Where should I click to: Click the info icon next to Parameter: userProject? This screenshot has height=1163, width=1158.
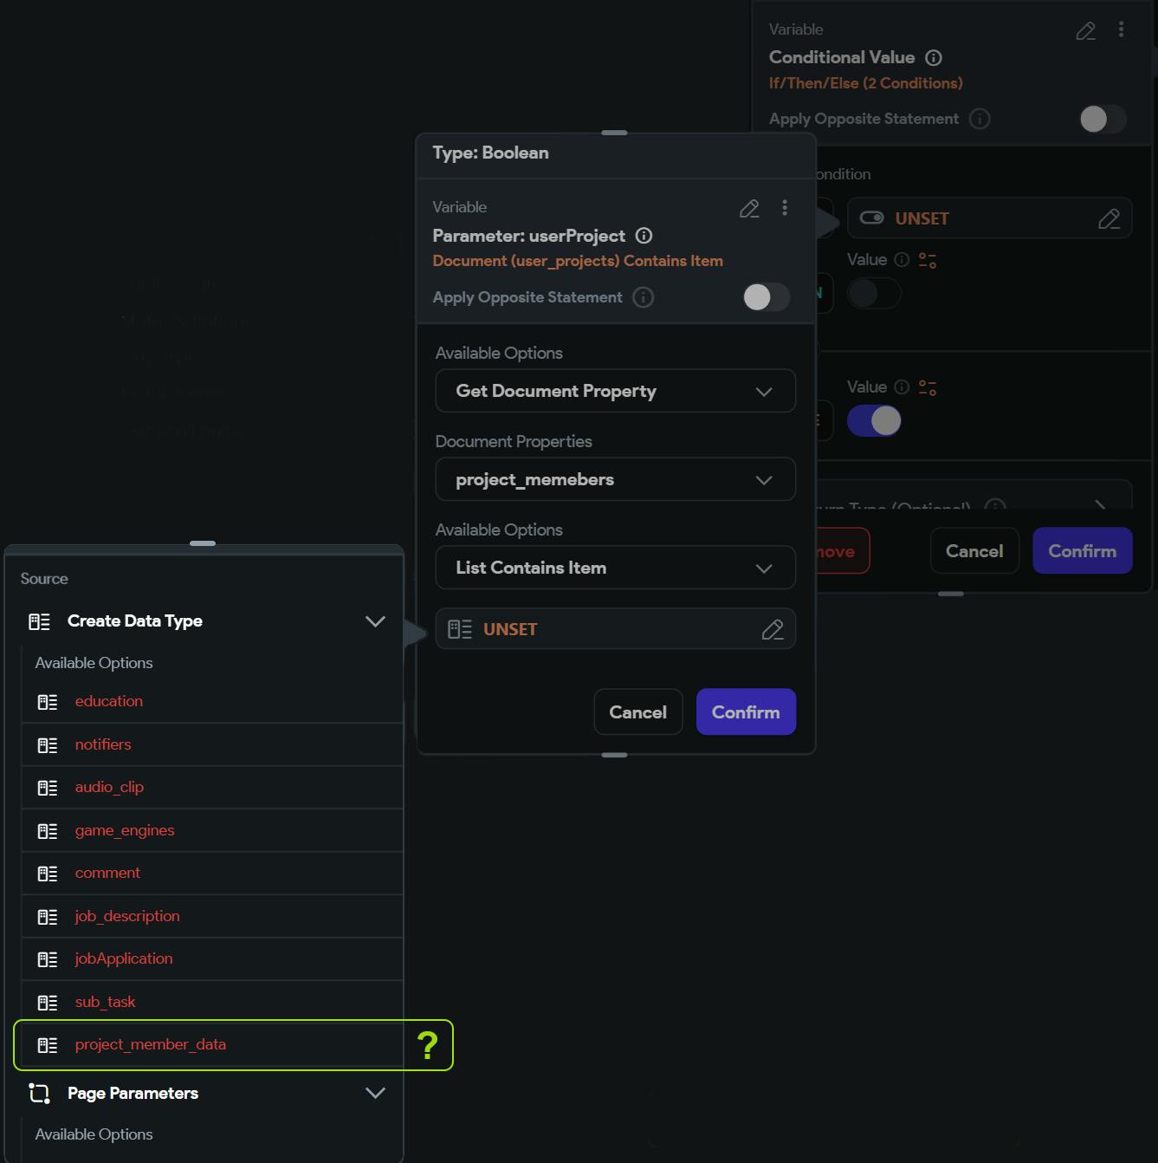point(644,236)
